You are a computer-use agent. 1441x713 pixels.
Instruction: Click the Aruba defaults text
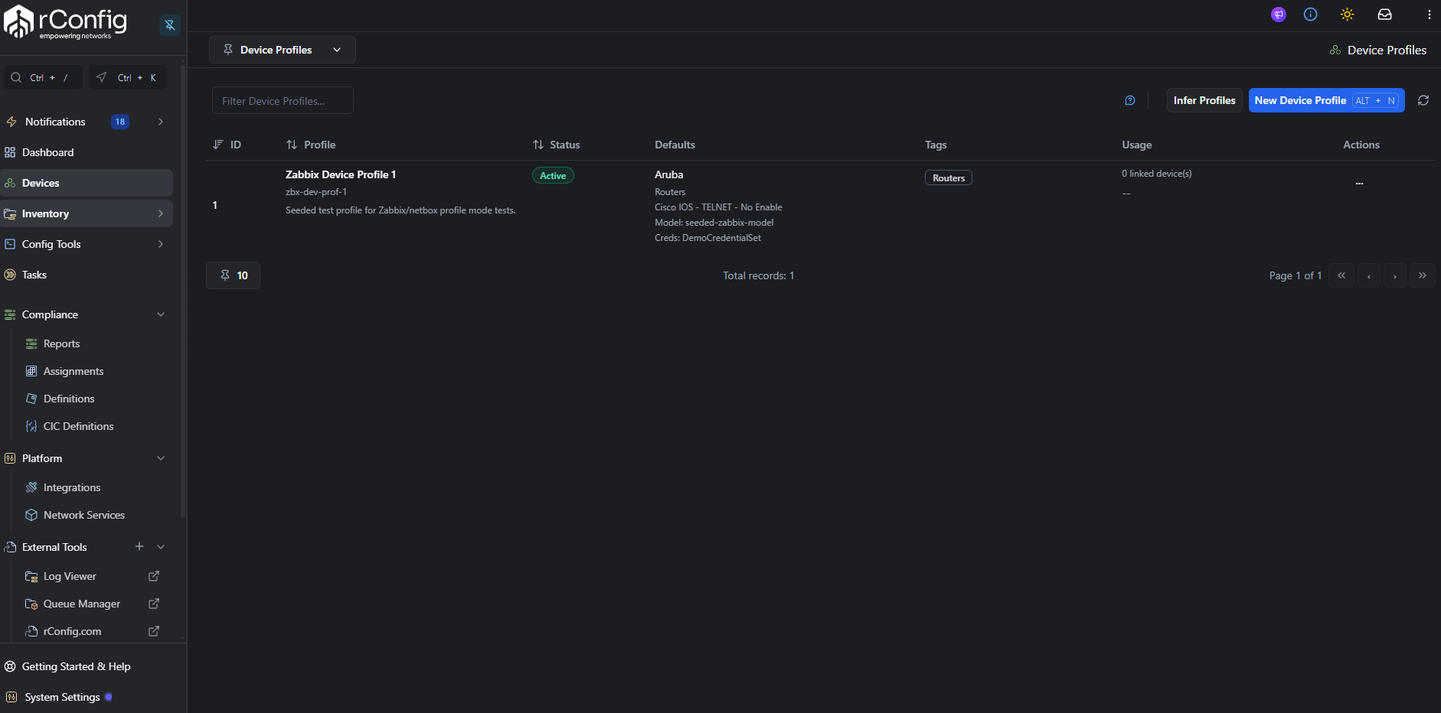point(668,174)
